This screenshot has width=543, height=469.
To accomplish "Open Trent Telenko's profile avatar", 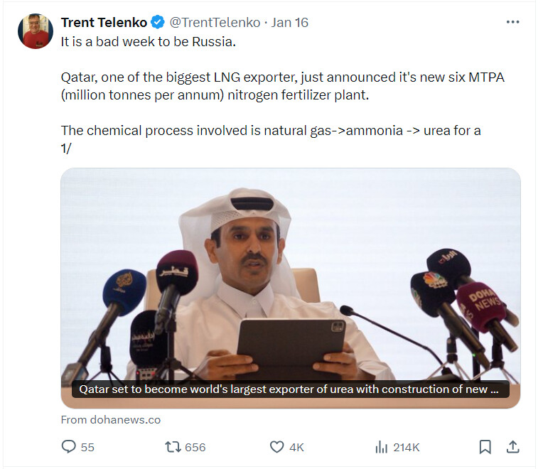I will [x=36, y=31].
